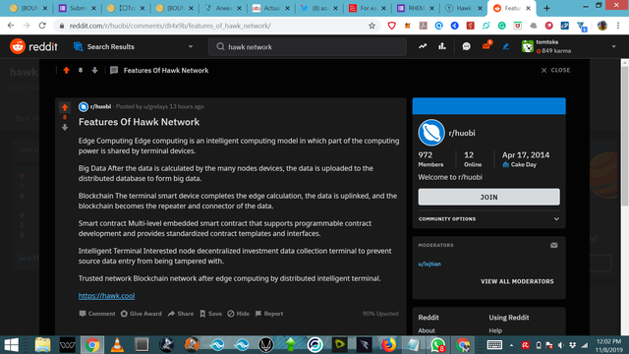The width and height of the screenshot is (629, 354).
Task: Reload the page in Chrome
Action: click(42, 26)
